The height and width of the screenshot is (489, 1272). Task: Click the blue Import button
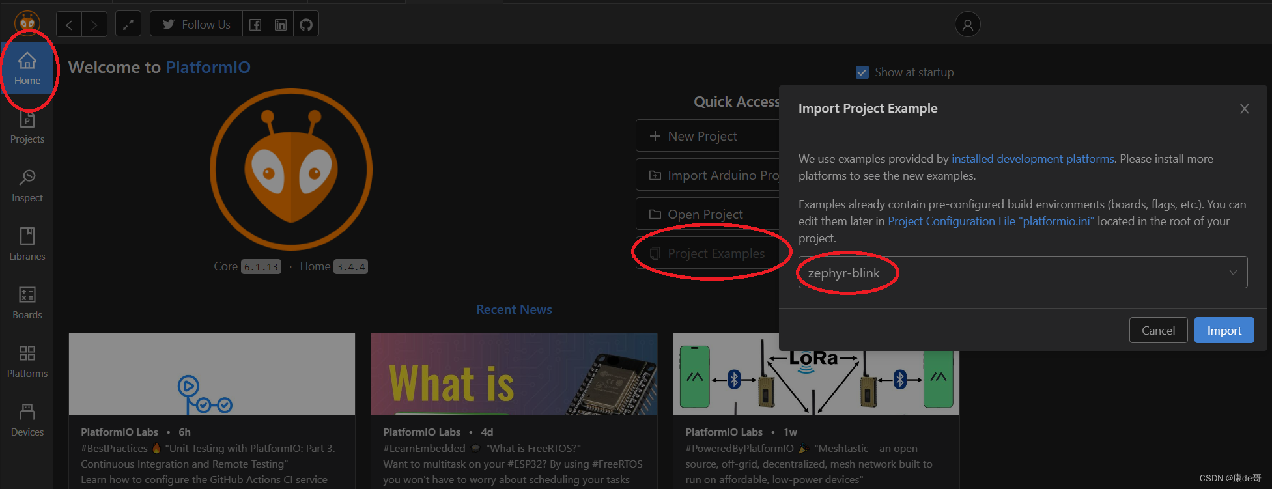click(x=1224, y=330)
